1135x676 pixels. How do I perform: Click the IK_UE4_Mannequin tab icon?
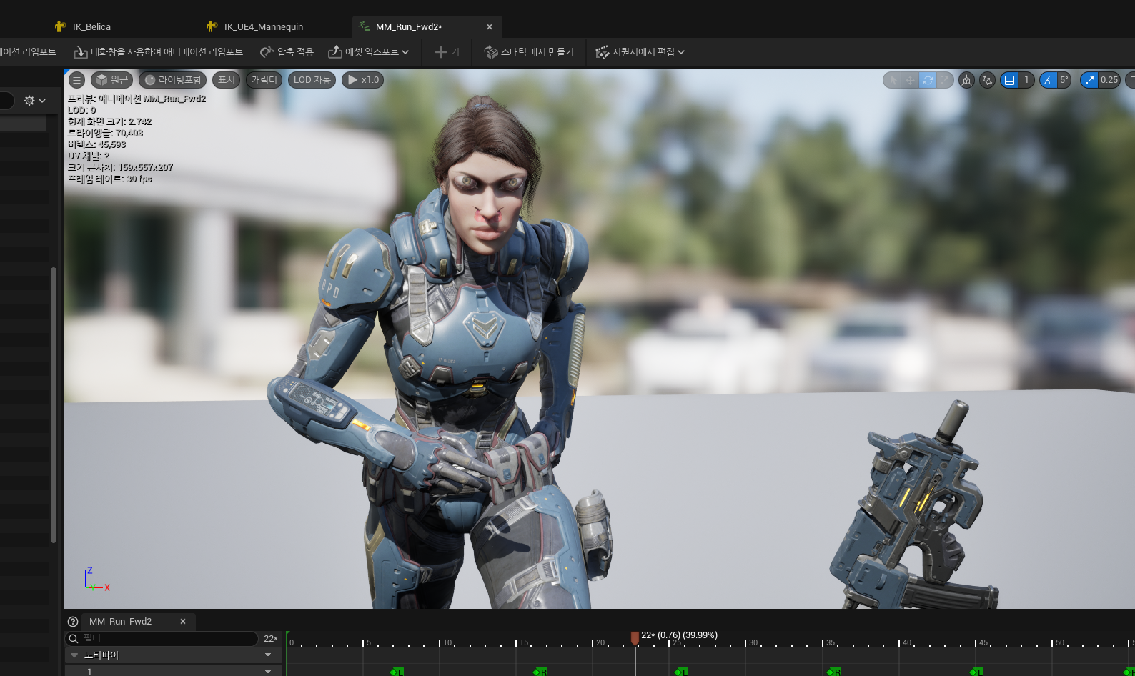tap(212, 26)
